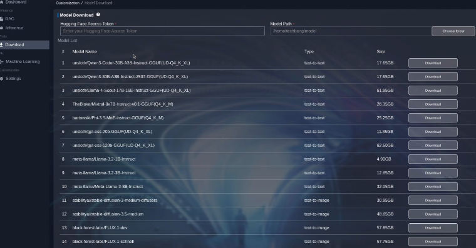Select model name bartowski/Phi-3.5-MoE-instruct-GGUF

pyautogui.click(x=118, y=118)
